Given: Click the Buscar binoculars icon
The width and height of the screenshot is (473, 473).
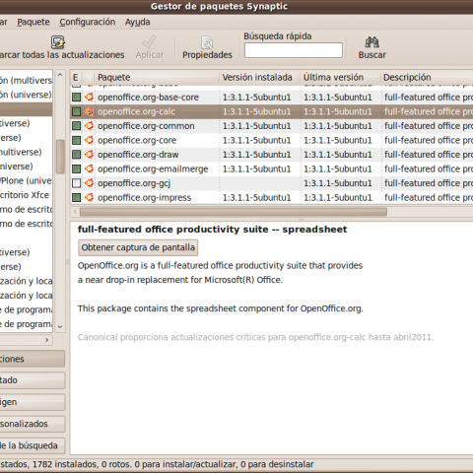Looking at the screenshot, I should point(372,42).
